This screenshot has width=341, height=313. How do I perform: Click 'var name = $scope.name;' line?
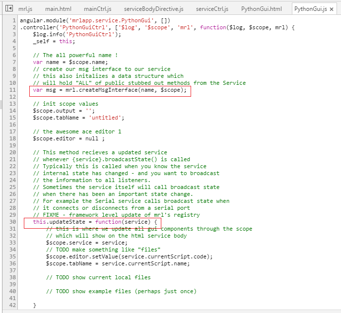(70, 62)
